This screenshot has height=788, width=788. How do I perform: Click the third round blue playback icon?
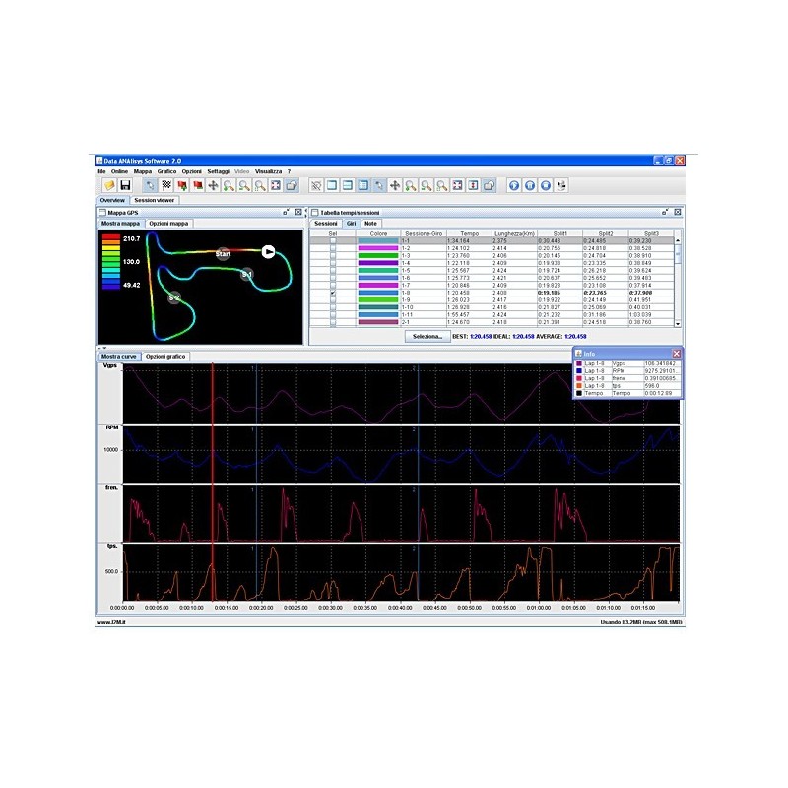pyautogui.click(x=546, y=185)
